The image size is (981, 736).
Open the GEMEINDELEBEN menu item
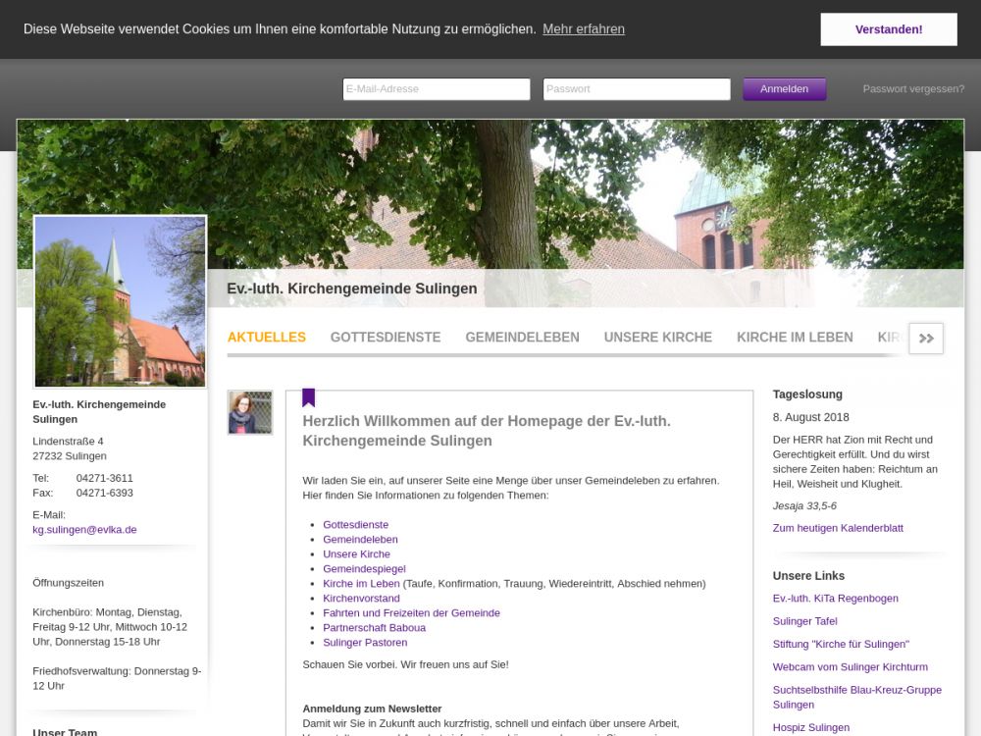pos(522,338)
